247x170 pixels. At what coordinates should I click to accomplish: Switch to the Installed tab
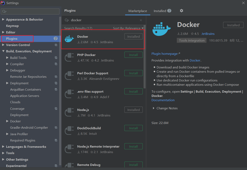(162, 11)
